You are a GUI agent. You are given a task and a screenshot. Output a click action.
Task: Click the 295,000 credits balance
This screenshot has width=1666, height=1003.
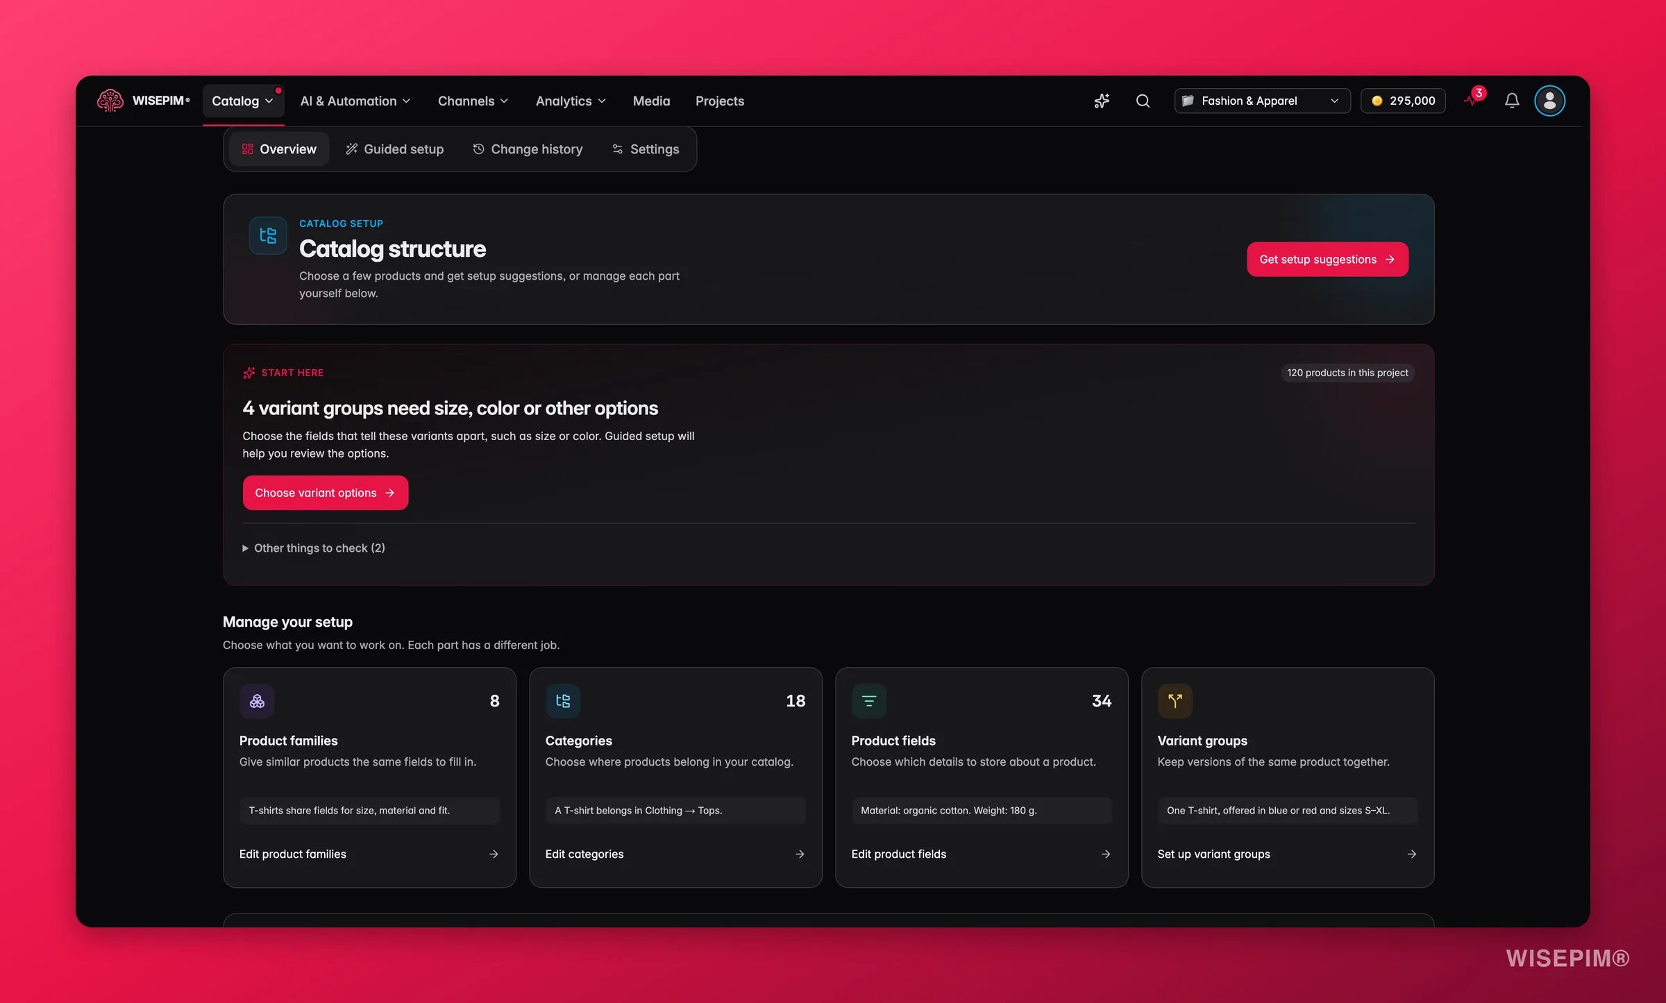coord(1403,101)
